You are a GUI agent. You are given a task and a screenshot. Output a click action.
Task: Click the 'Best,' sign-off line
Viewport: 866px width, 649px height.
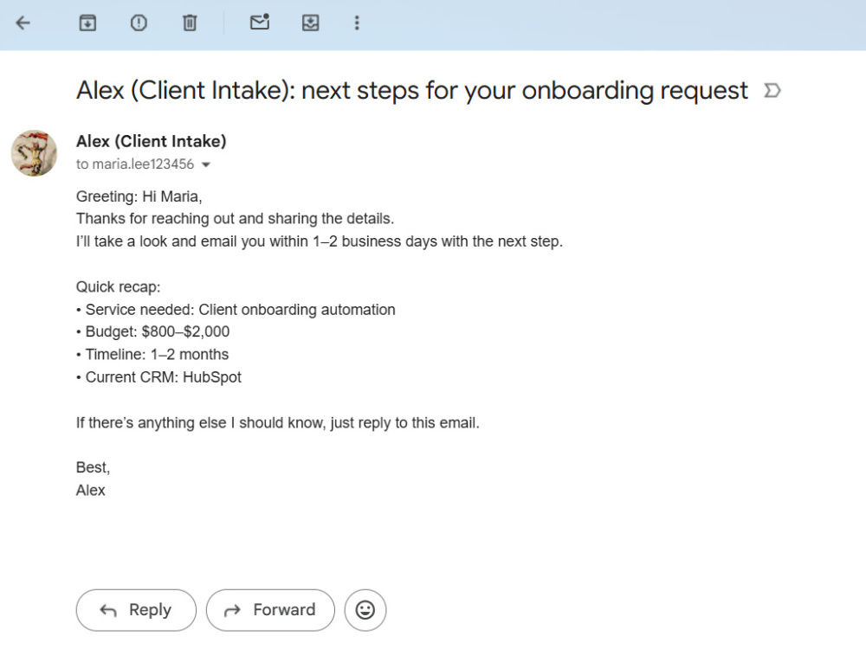pyautogui.click(x=94, y=467)
